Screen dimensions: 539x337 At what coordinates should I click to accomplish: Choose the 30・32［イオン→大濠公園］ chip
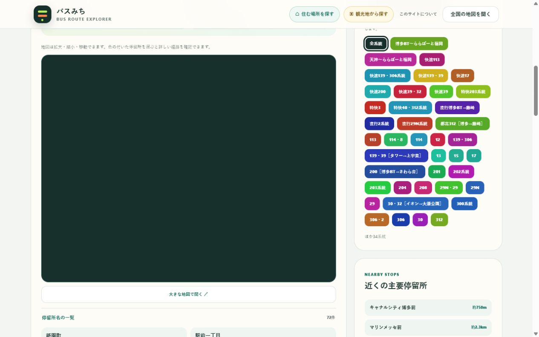[x=415, y=204]
